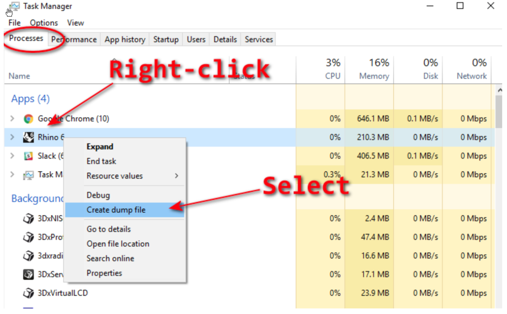Choose Resource values in the context menu

(125, 176)
